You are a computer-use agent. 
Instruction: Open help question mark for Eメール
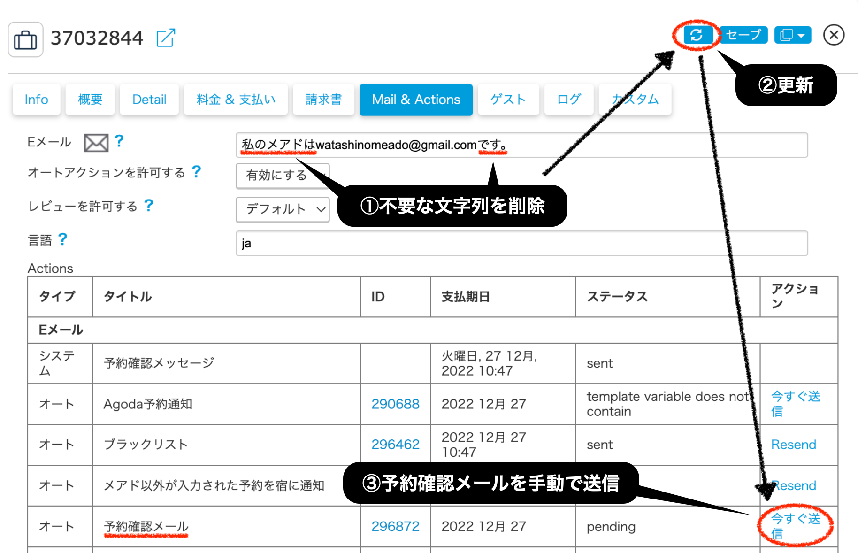tap(119, 141)
